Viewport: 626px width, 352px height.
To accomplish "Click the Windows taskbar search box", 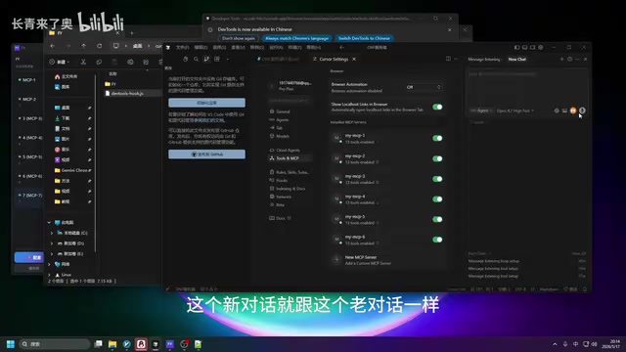I will (x=54, y=344).
